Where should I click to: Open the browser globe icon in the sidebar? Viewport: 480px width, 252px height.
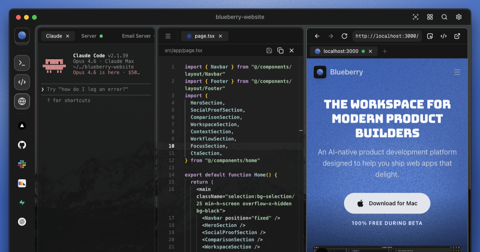click(x=22, y=101)
